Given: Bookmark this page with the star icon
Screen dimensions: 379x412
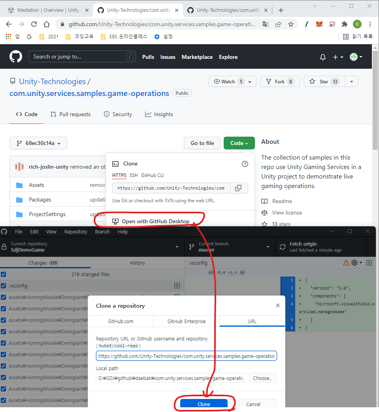Looking at the screenshot, I should coord(291,24).
